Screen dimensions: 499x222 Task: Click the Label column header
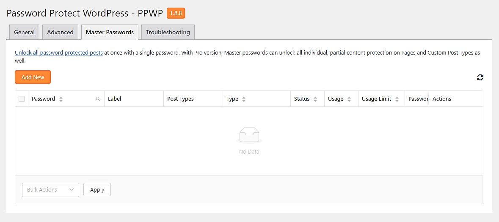tap(115, 99)
